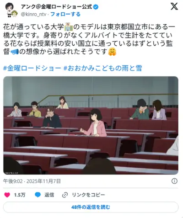Like the tweet via pink heart icon
This screenshot has width=183, height=218.
[7, 195]
